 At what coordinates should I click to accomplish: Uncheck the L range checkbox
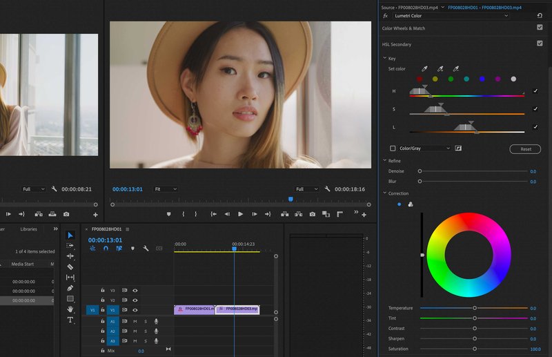point(535,127)
